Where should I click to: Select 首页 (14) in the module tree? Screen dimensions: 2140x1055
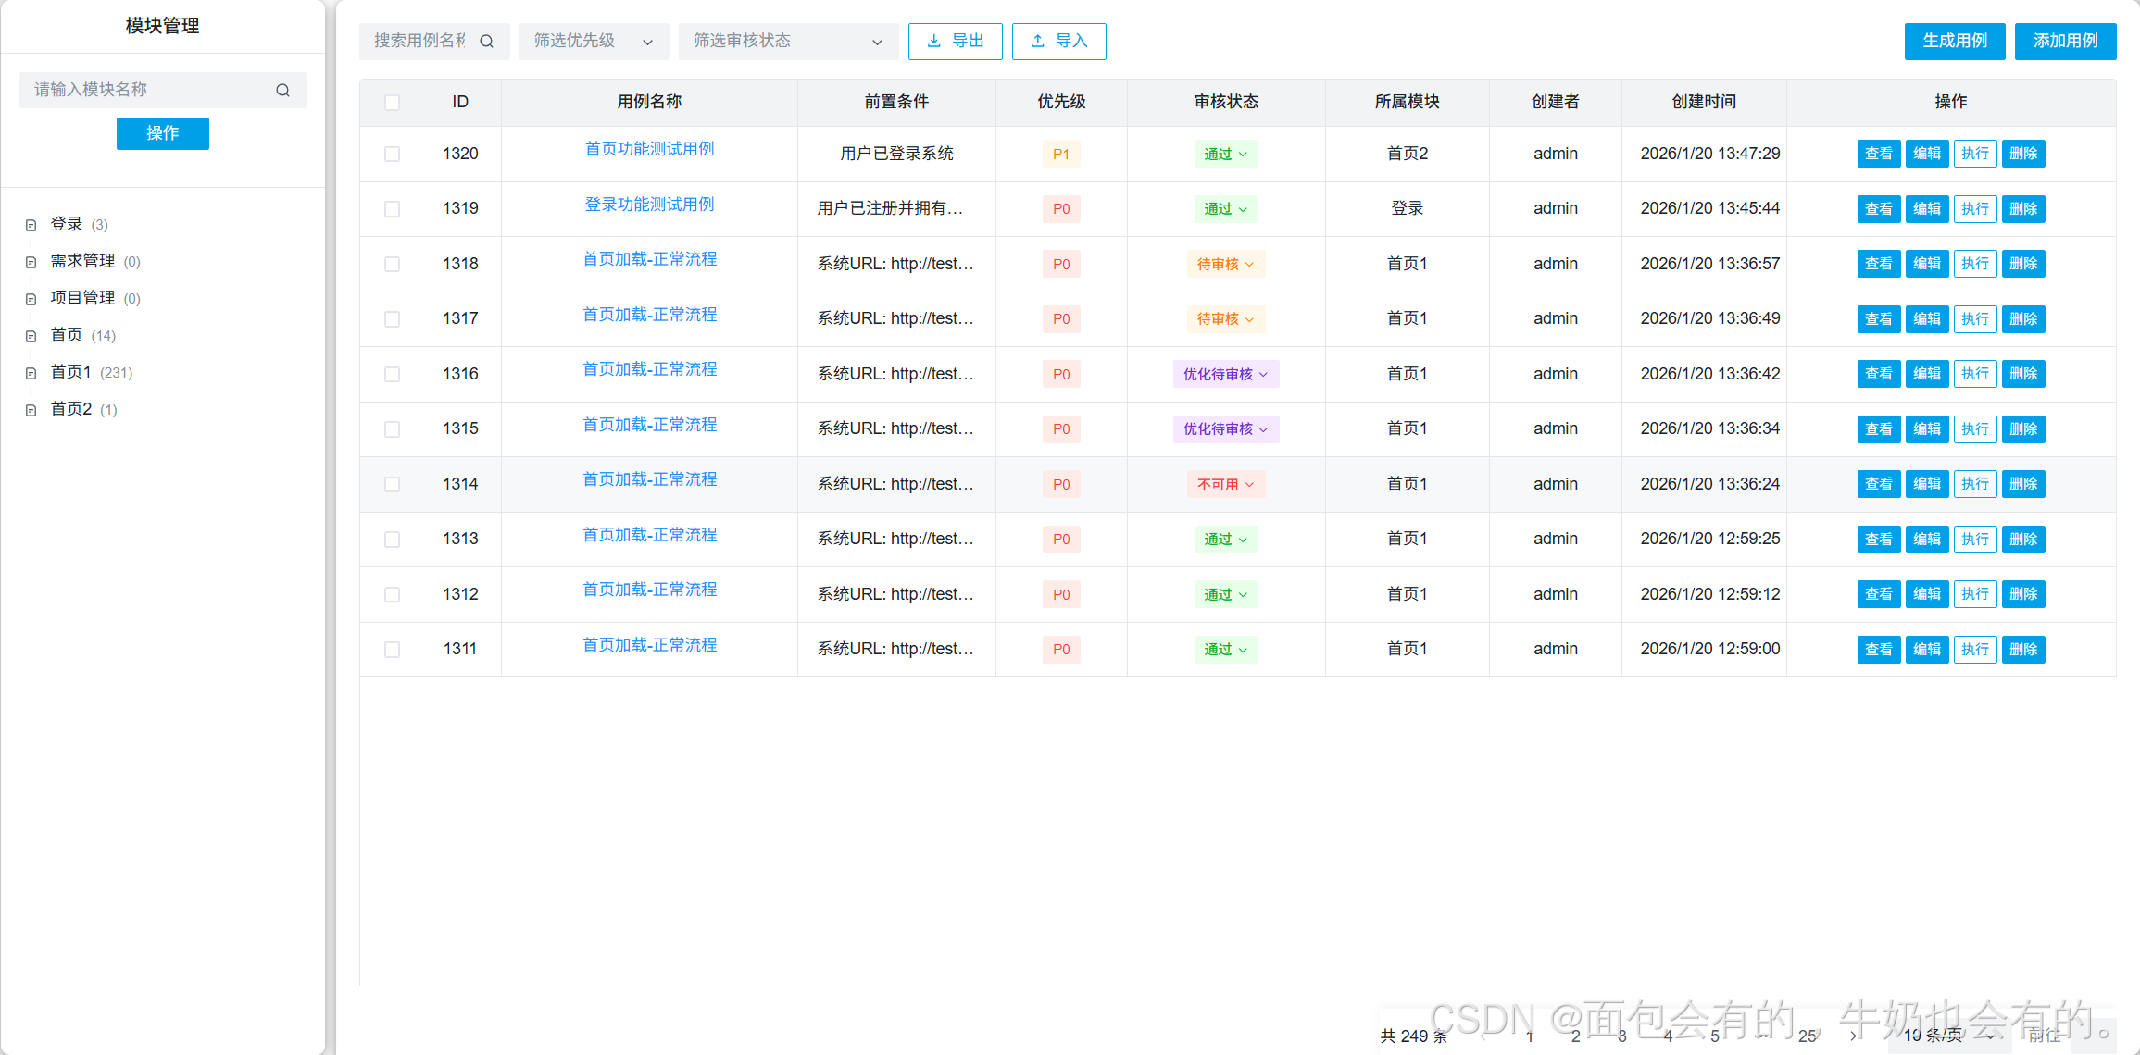[67, 335]
